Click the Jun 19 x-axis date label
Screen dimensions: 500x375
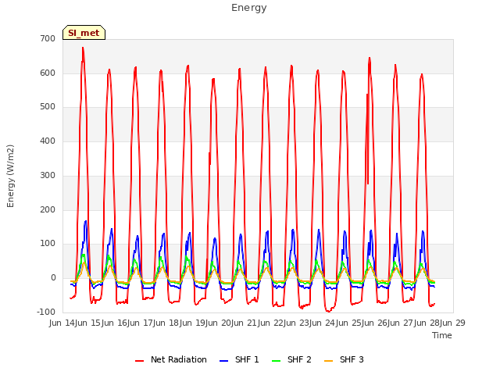(x=193, y=323)
